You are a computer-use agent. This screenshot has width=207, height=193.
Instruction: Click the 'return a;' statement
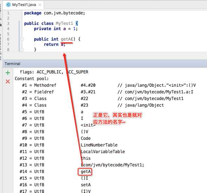tap(55, 44)
